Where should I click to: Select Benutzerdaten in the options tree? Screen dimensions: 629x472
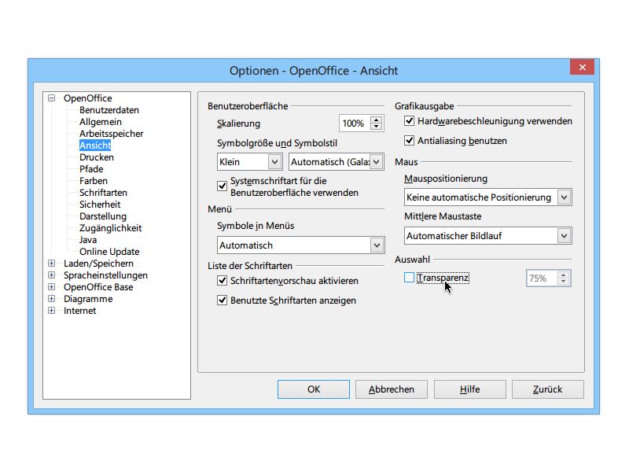click(109, 110)
